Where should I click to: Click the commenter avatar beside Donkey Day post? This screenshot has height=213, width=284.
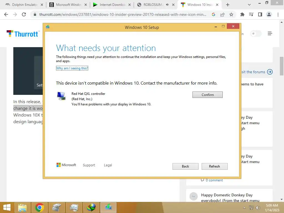[x=193, y=196]
